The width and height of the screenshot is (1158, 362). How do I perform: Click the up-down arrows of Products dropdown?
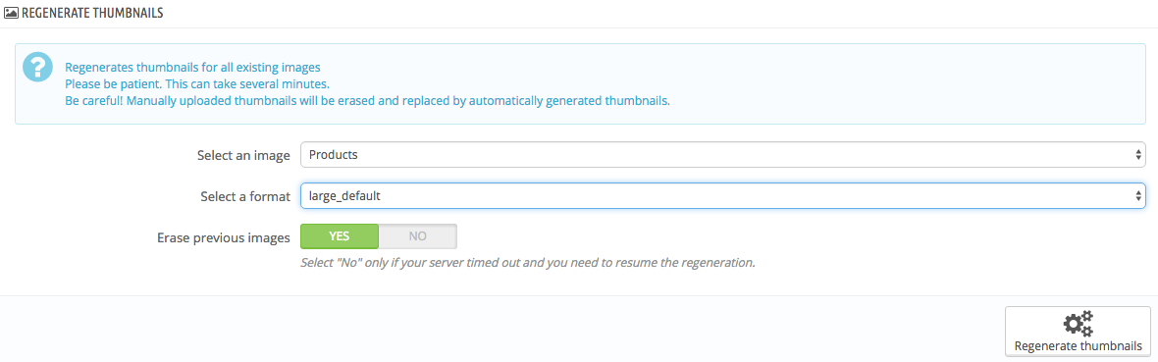click(x=1137, y=155)
